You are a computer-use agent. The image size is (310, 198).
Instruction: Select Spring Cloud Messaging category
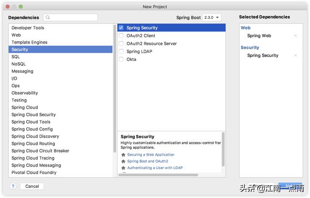tap(61, 165)
